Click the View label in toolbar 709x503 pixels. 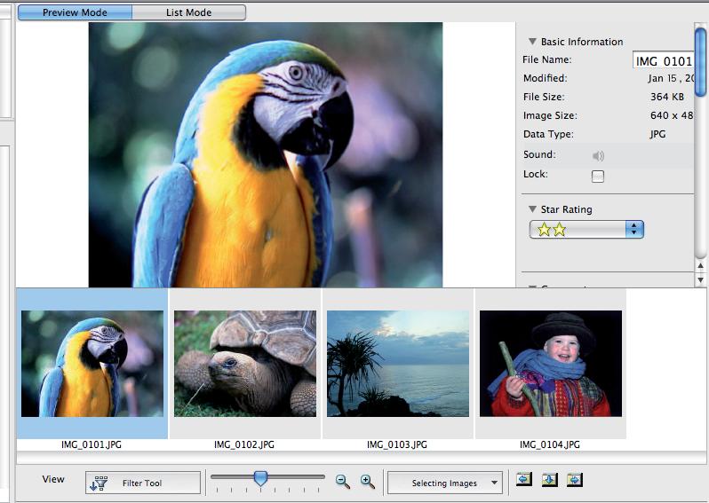point(53,479)
